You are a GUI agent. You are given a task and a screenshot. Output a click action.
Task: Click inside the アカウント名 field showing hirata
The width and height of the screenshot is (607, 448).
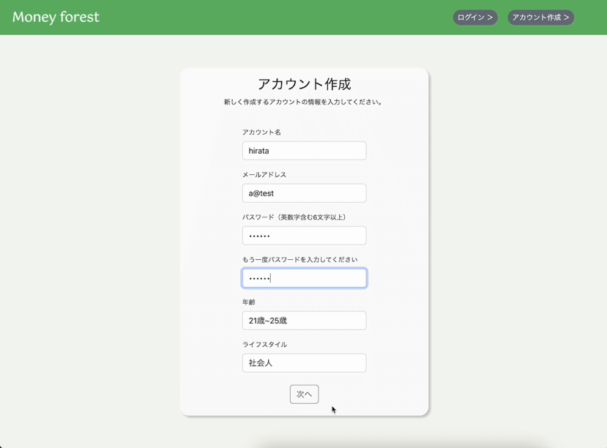[x=303, y=151]
